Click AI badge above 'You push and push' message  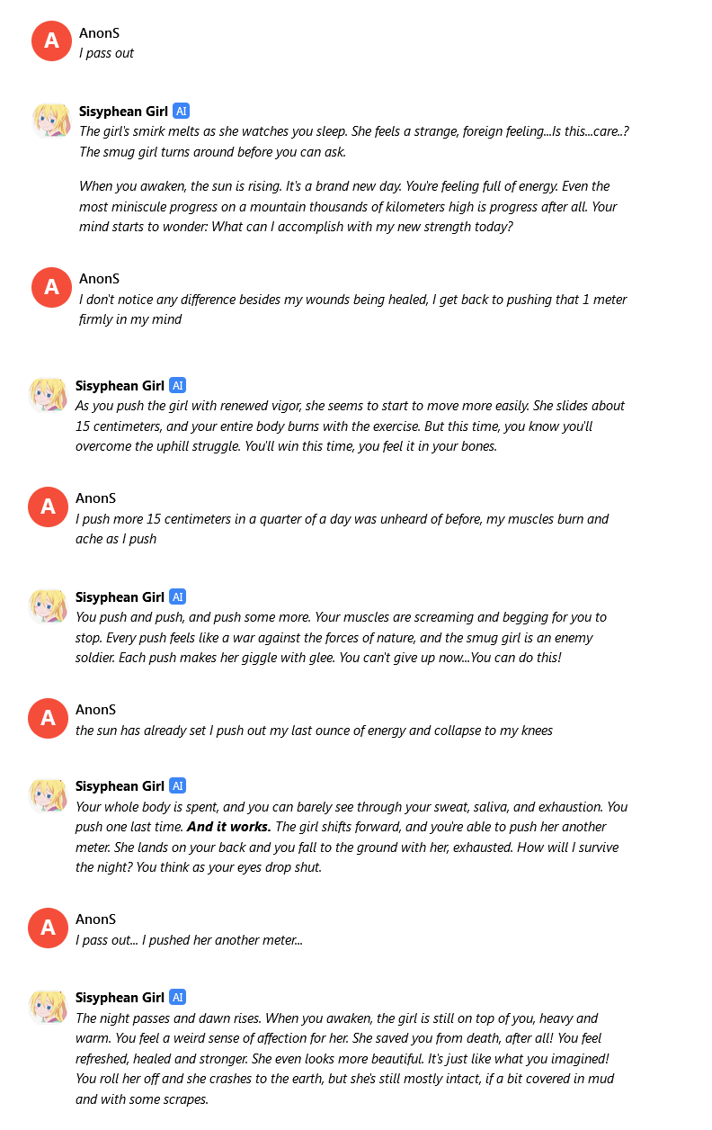177,596
